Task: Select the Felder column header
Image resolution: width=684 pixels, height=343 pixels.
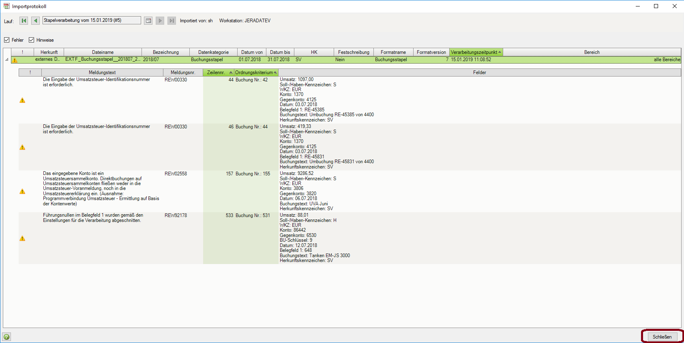Action: (x=479, y=72)
